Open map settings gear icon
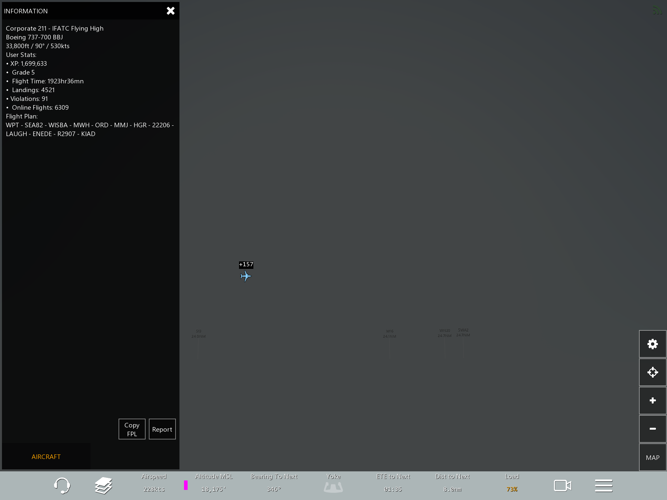This screenshot has height=500, width=667. (x=652, y=344)
